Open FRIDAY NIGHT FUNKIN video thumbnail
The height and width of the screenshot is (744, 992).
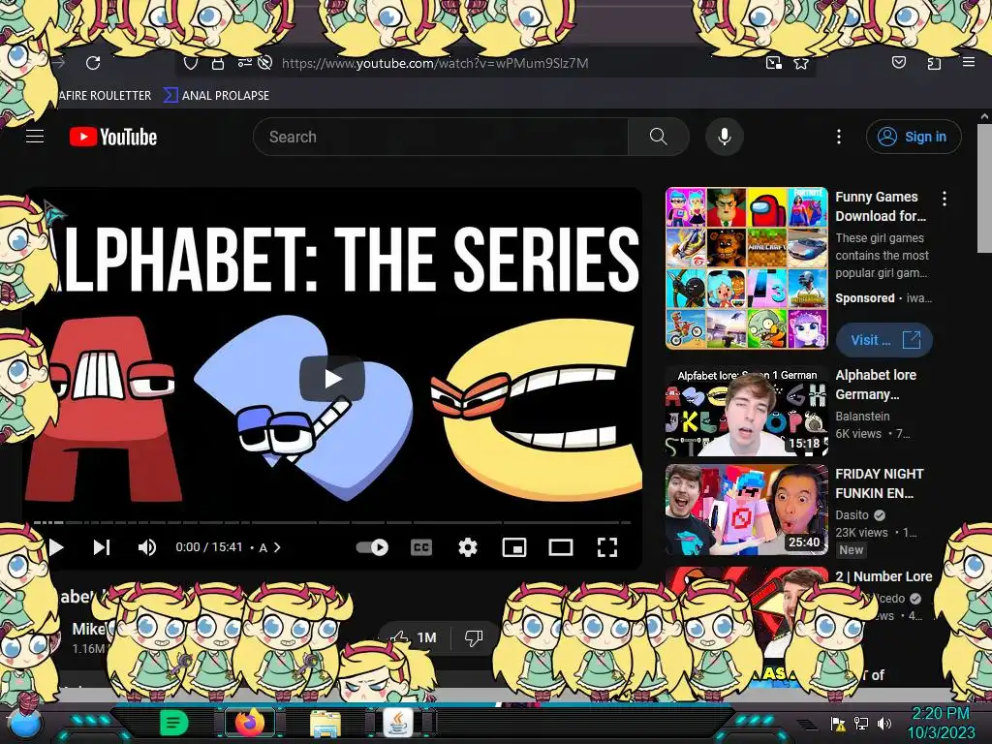coord(747,510)
